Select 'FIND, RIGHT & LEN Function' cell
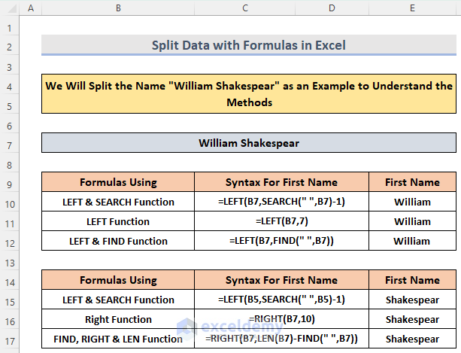461x353 pixels. click(x=118, y=339)
